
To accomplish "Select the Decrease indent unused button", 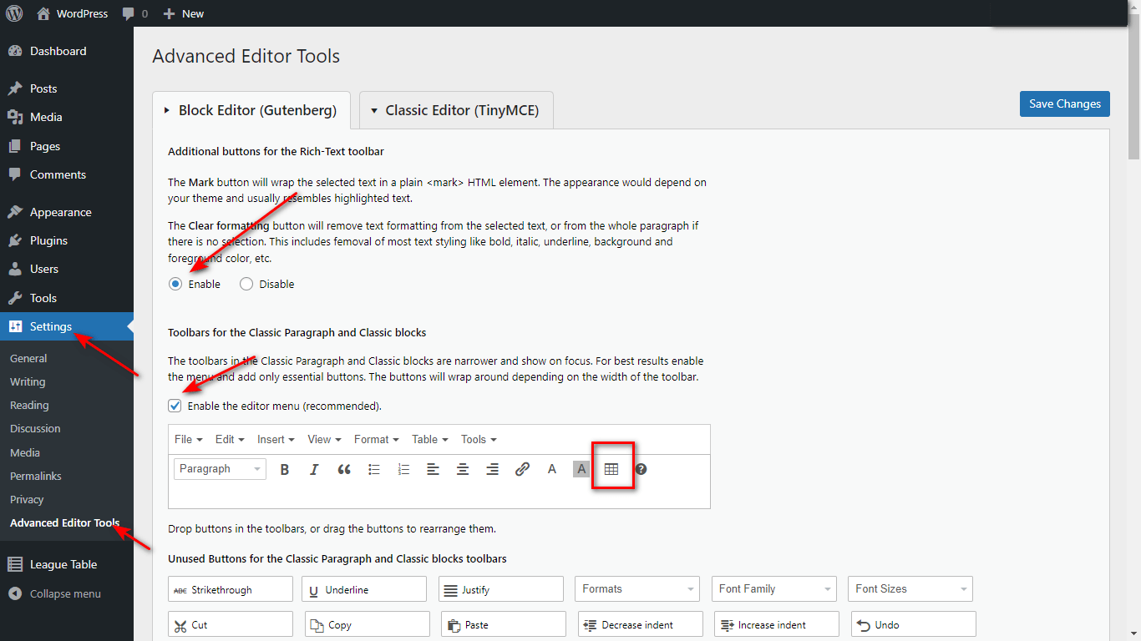I will click(x=641, y=624).
